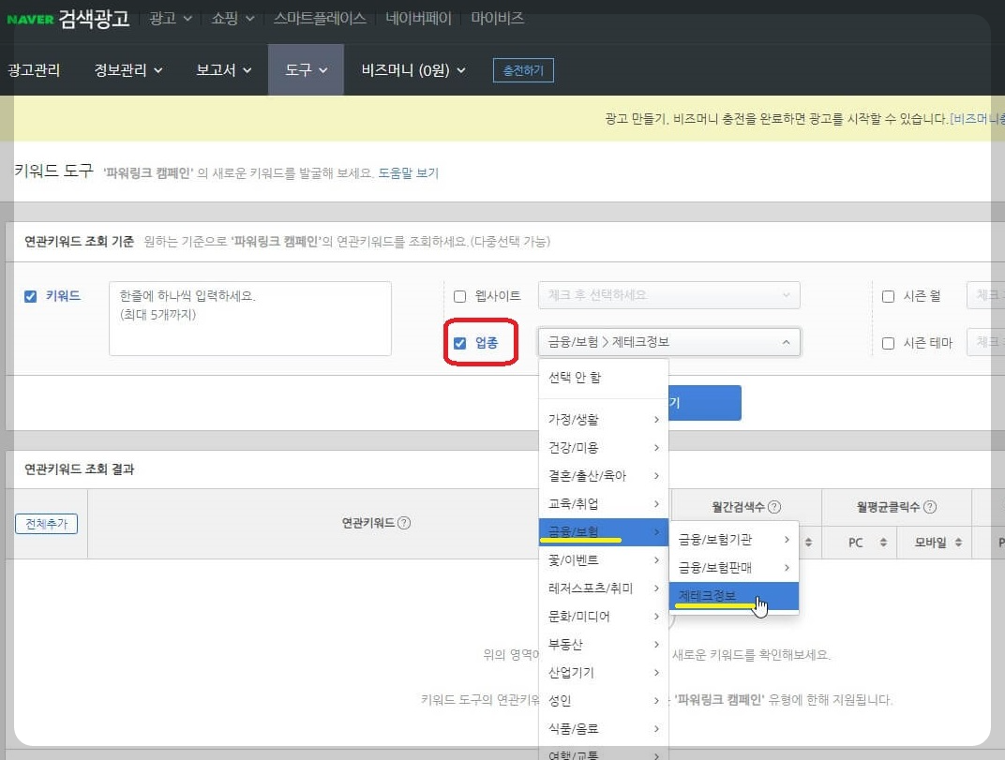Select 선택 안 함 option
This screenshot has width=1005, height=760.
604,378
